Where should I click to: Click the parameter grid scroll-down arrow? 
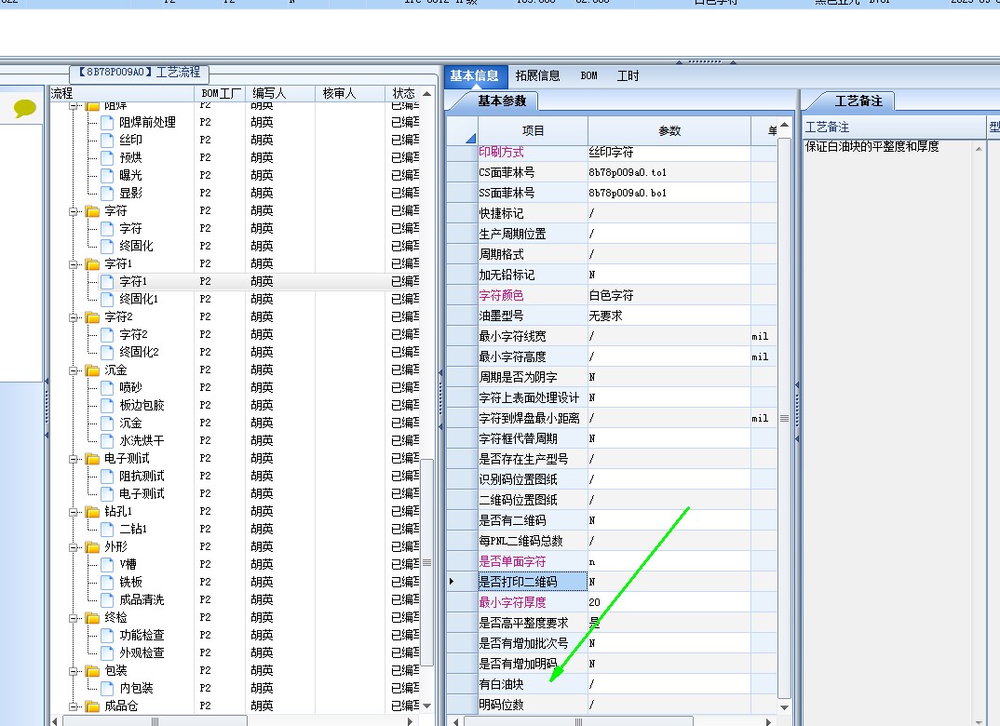(784, 707)
